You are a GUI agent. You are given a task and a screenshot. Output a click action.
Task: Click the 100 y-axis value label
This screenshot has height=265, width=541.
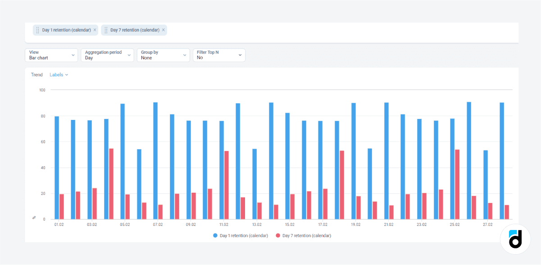coord(43,90)
